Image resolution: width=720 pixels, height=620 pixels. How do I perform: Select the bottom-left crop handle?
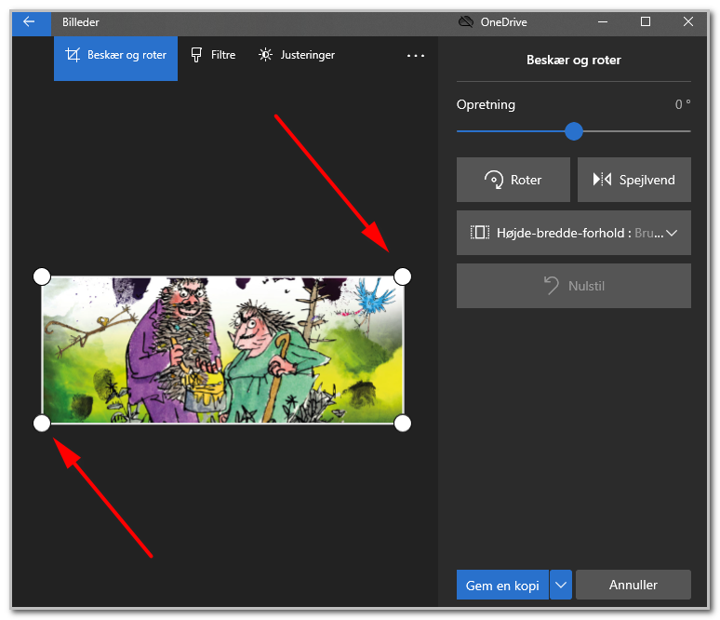click(x=42, y=424)
